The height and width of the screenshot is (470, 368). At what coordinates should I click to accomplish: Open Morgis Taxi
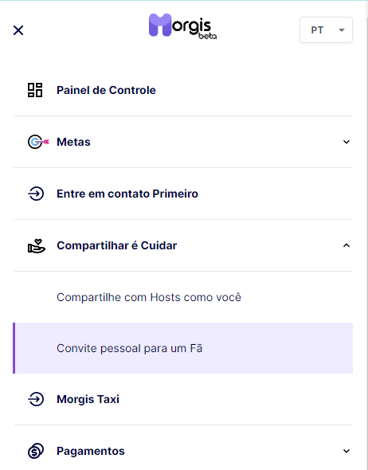[88, 399]
